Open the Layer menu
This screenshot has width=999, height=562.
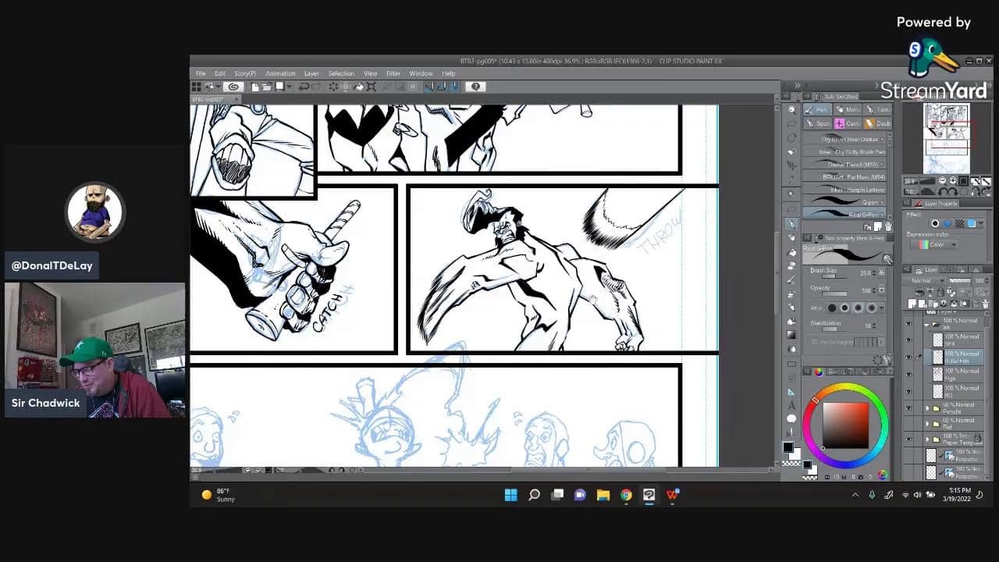[311, 73]
